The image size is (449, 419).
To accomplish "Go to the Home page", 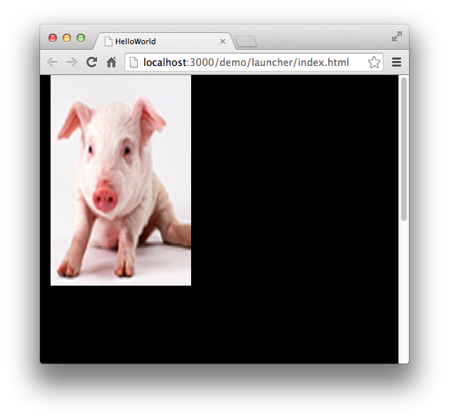I will [111, 62].
